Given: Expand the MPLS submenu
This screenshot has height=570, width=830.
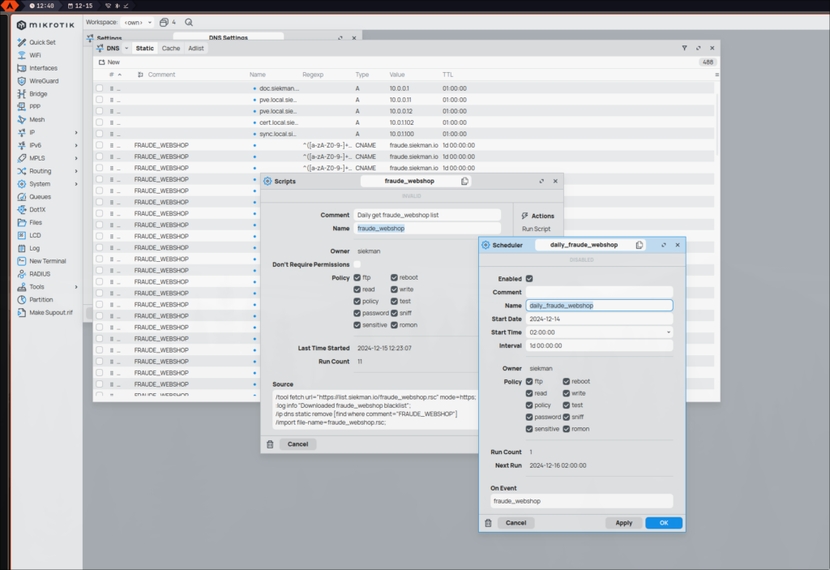Looking at the screenshot, I should click(x=76, y=158).
